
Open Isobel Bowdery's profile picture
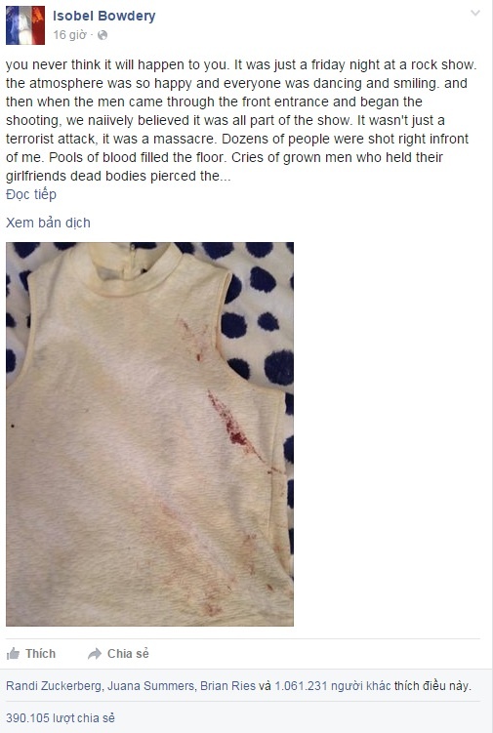click(25, 25)
